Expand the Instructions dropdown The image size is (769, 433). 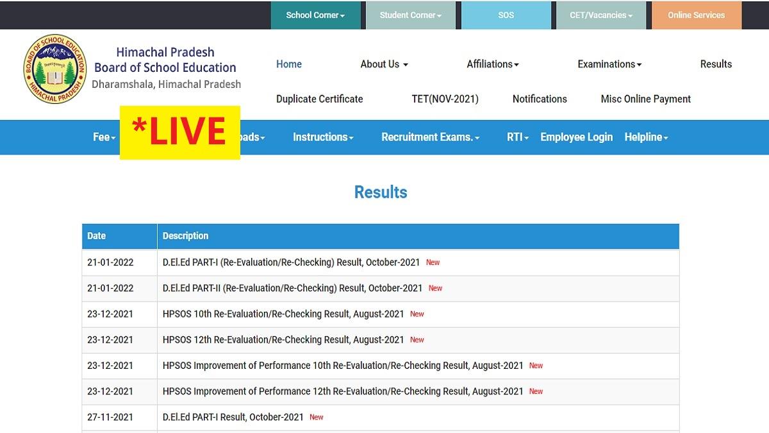point(323,137)
